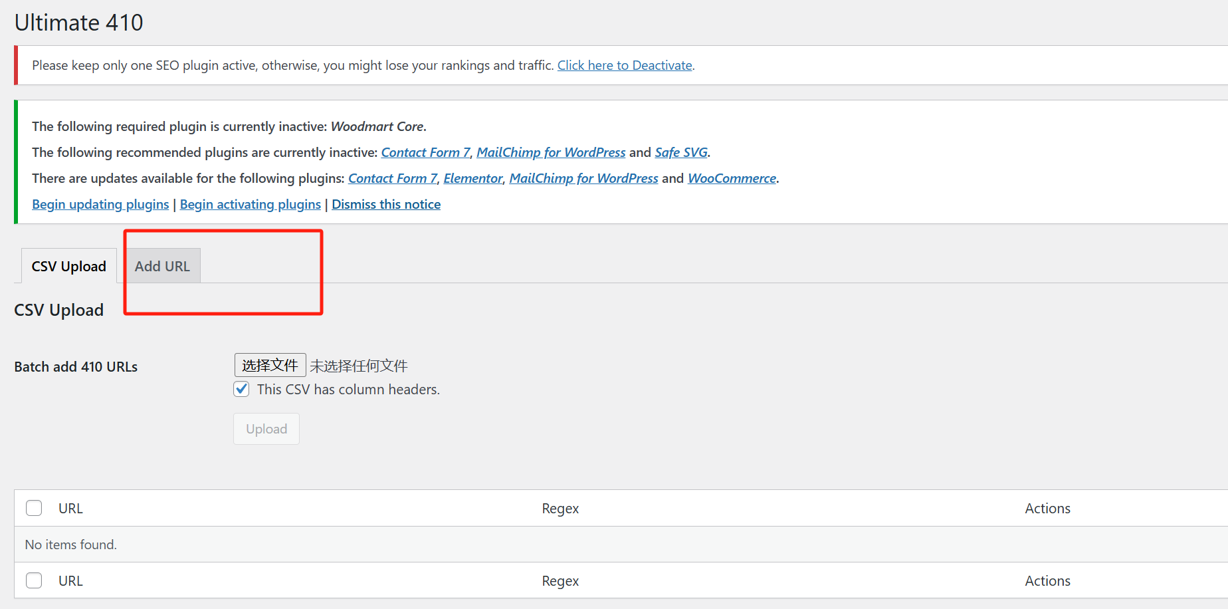Click Begin updating plugins
This screenshot has width=1228, height=609.
(100, 204)
